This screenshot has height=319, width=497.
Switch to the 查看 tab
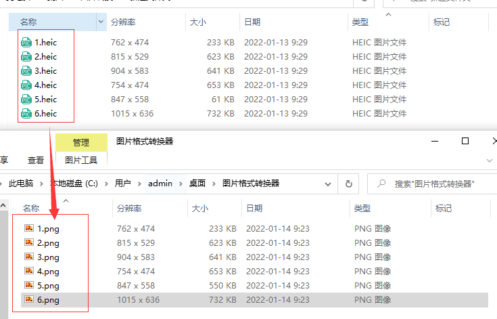pyautogui.click(x=35, y=161)
